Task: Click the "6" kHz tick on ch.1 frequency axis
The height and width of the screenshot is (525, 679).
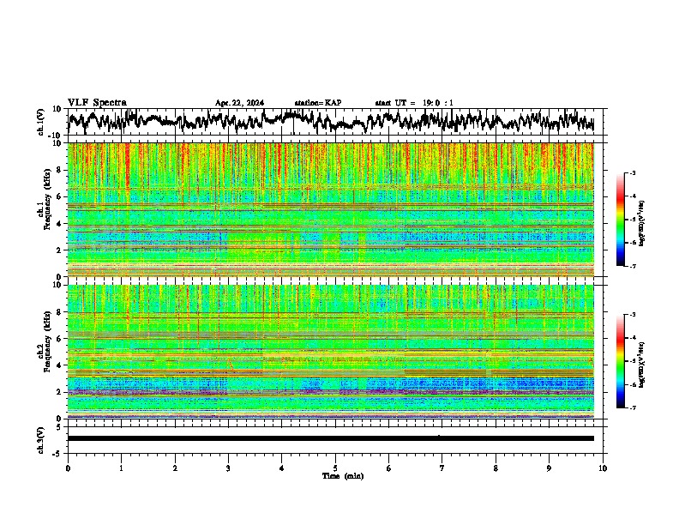Action: (x=60, y=196)
